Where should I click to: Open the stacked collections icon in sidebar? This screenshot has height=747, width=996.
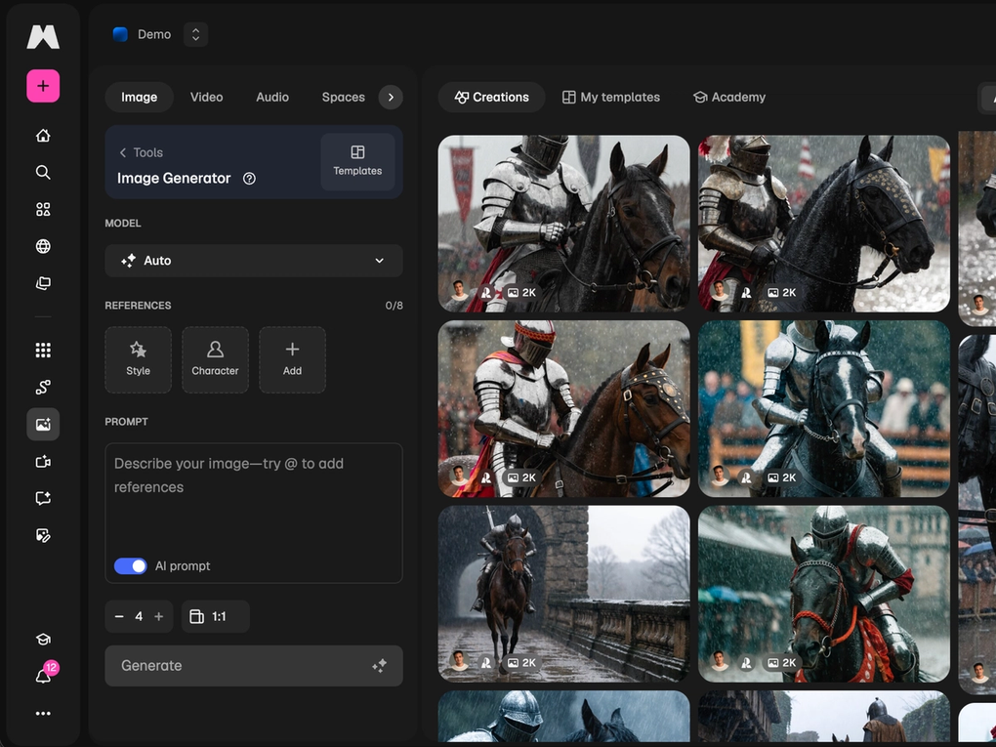point(43,283)
